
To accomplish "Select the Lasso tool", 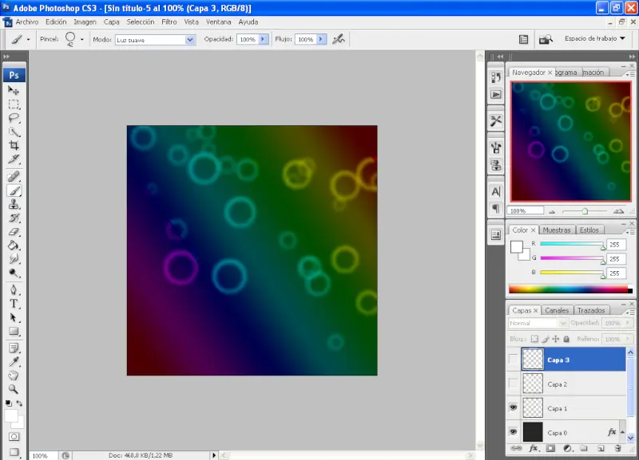I will coord(14,118).
